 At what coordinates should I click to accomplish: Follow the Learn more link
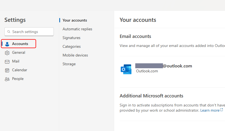pyautogui.click(x=210, y=110)
